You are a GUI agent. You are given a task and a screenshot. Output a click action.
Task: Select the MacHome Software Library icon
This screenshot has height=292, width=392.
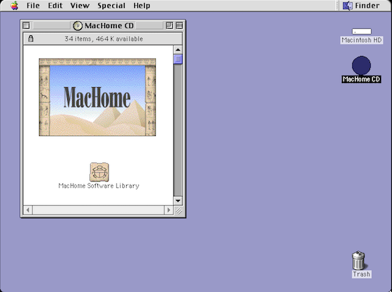(x=99, y=172)
